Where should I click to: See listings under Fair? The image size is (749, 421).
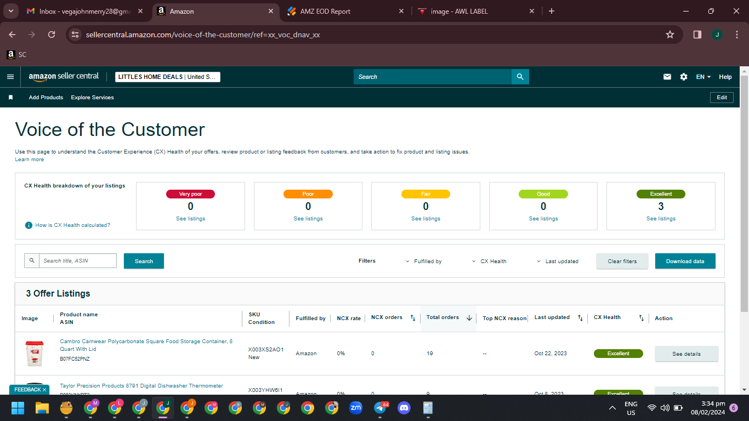[x=425, y=219]
